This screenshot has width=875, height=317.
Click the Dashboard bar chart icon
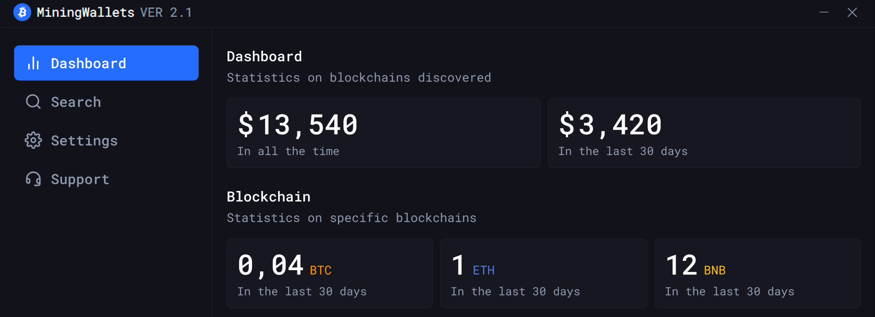[x=33, y=63]
